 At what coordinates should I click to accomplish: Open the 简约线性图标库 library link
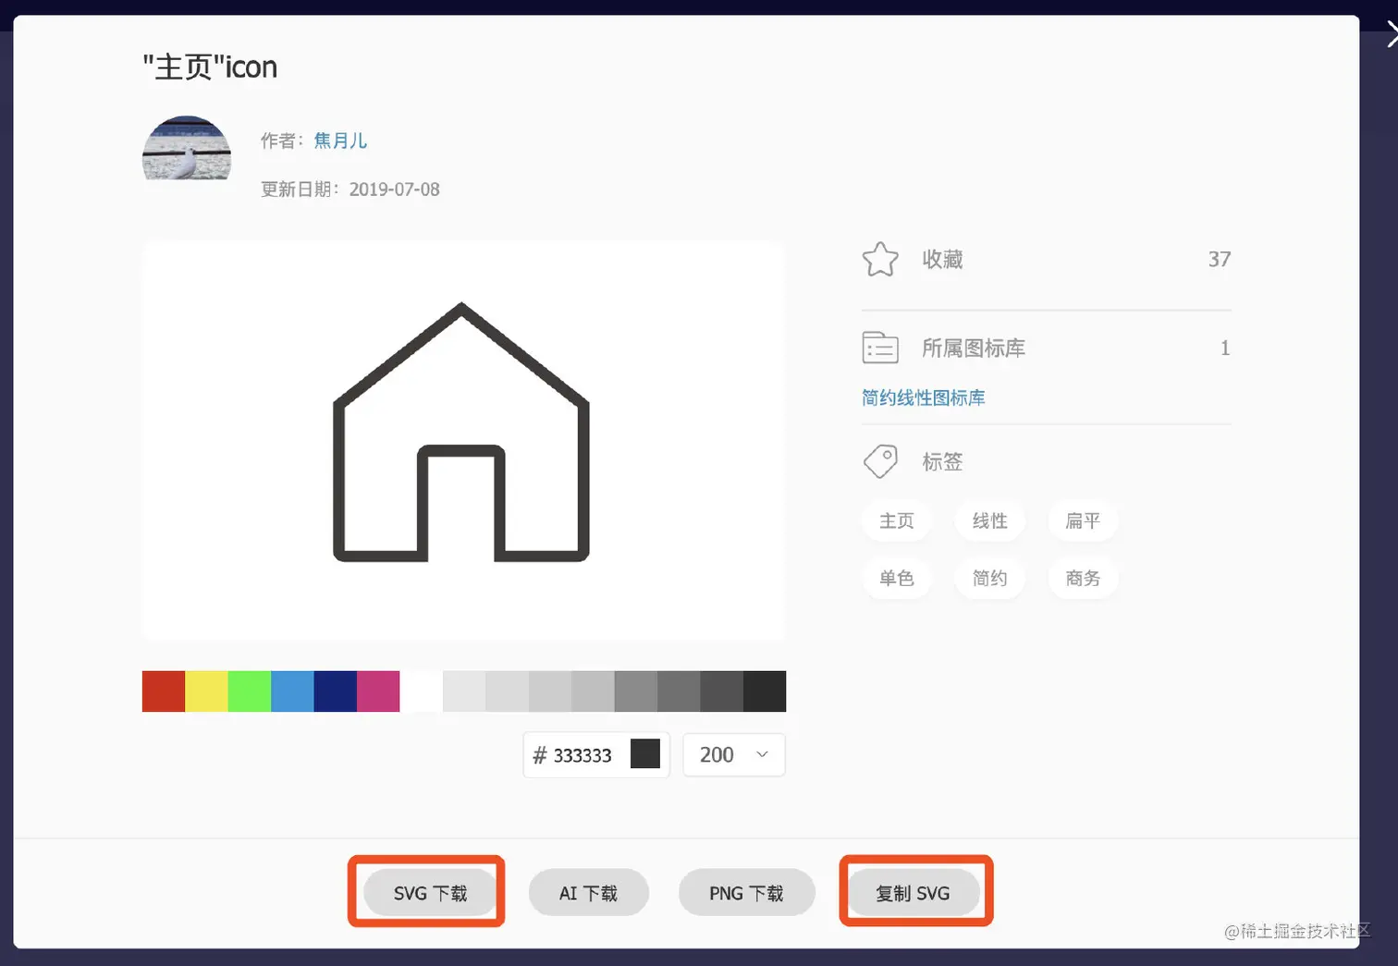click(923, 397)
